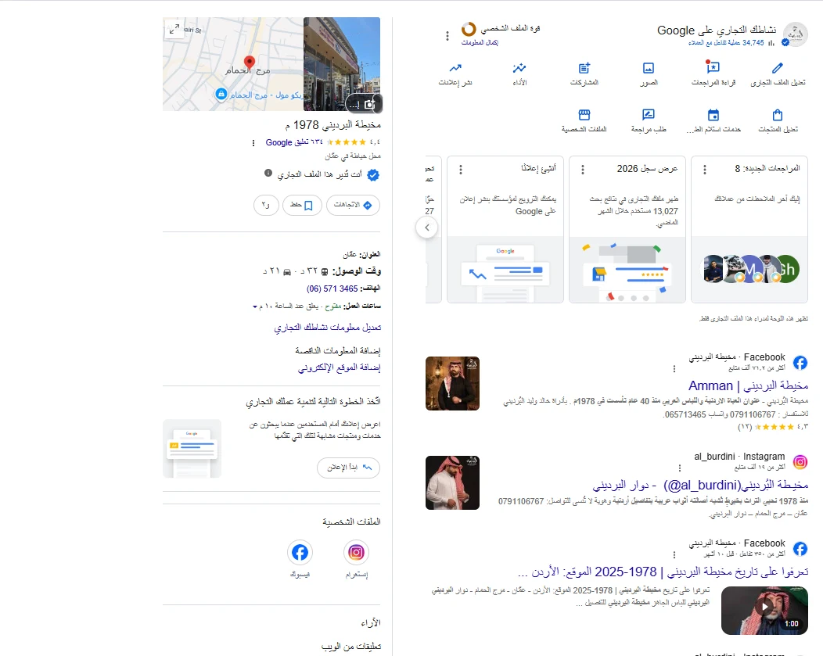Viewport: 823px width, 656px height.
Task: Open the 2026 recap card (عرض سجل 2026)
Action: (627, 229)
